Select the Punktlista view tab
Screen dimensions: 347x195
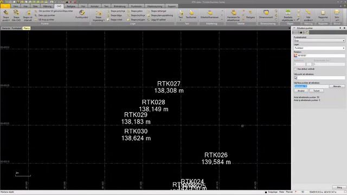click(17, 28)
